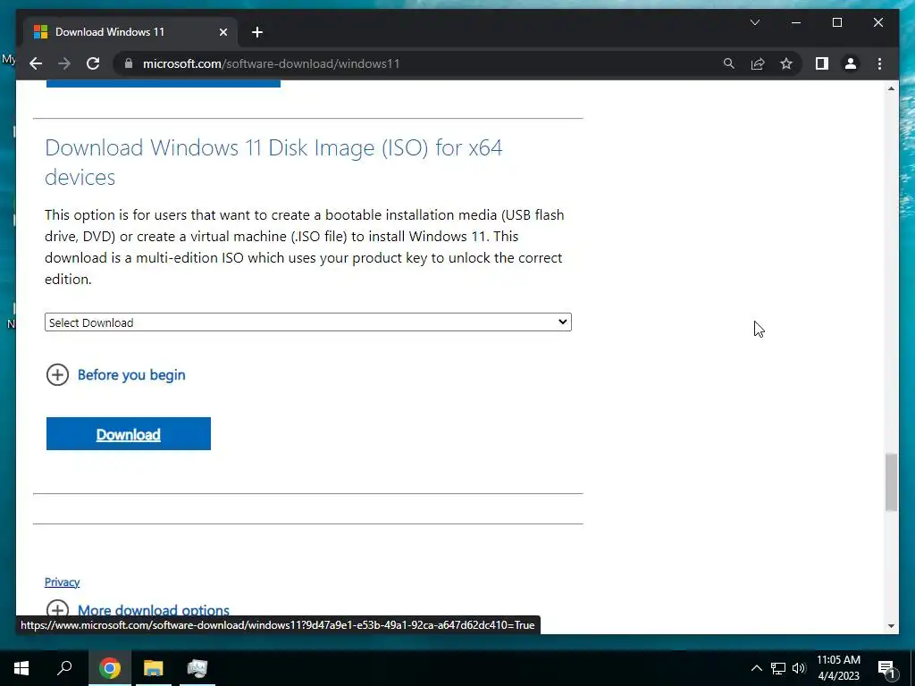Open taskbar search magnifier
This screenshot has height=686, width=915.
pos(64,668)
